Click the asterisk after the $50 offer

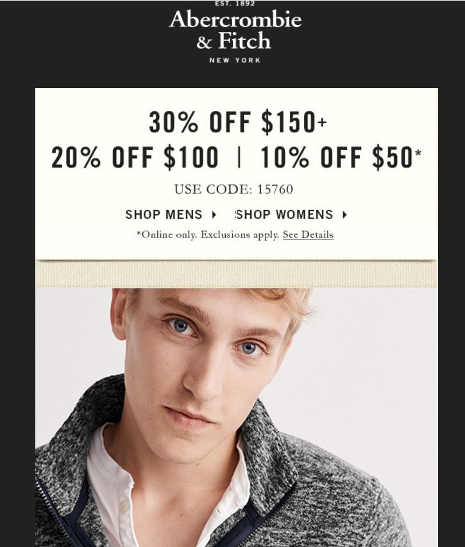click(x=418, y=153)
